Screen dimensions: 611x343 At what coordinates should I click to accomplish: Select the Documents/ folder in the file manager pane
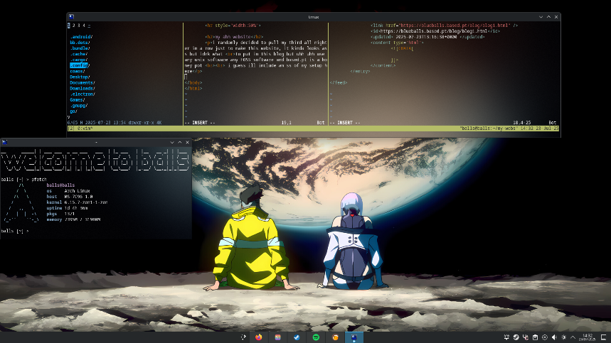tap(83, 82)
